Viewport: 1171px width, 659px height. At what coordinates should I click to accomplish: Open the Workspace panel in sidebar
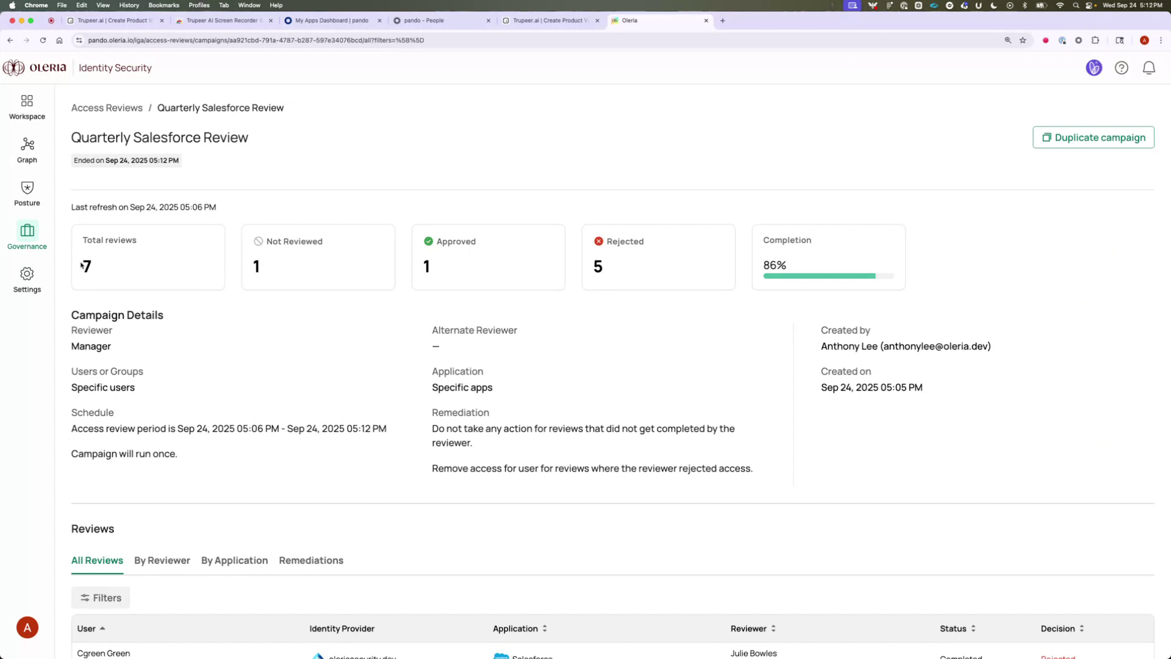pos(27,106)
